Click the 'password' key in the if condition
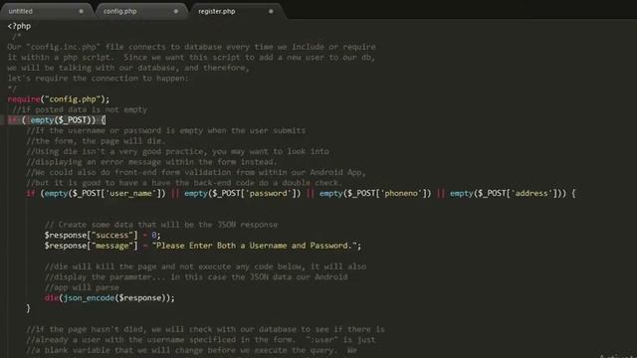This screenshot has height=358, width=637. (x=269, y=194)
